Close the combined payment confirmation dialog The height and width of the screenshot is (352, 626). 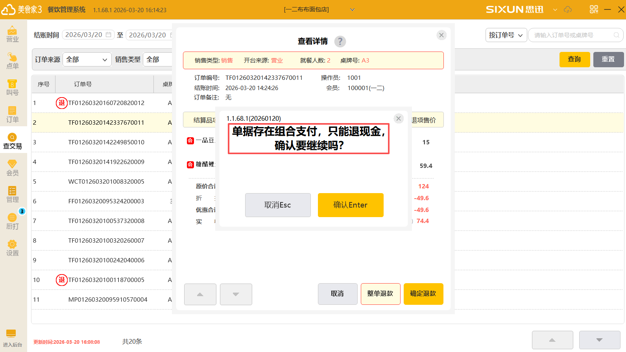click(x=399, y=118)
